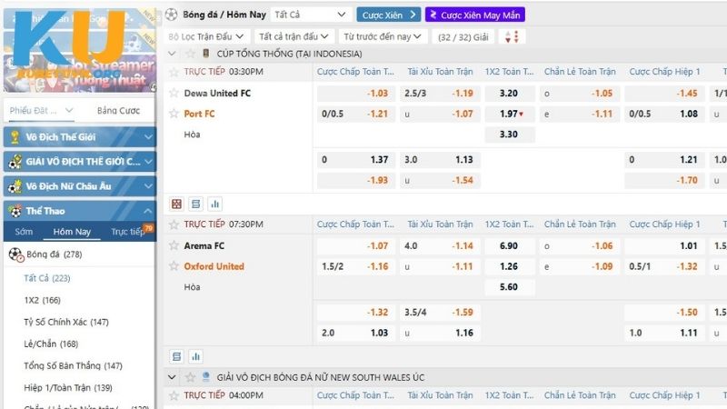Open bar chart statistics under Arema FC match
Viewport: 727px width, 409px height.
[195, 357]
